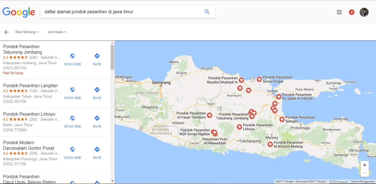Click the Sumenep label on the map
Viewport: 376px width, 184px height.
tap(333, 83)
